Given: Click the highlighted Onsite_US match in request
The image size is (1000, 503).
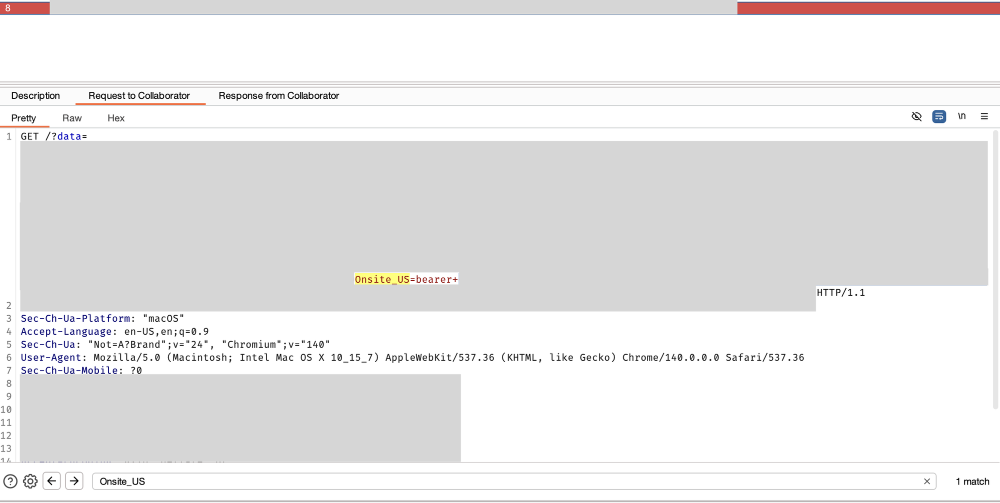Looking at the screenshot, I should pyautogui.click(x=382, y=279).
